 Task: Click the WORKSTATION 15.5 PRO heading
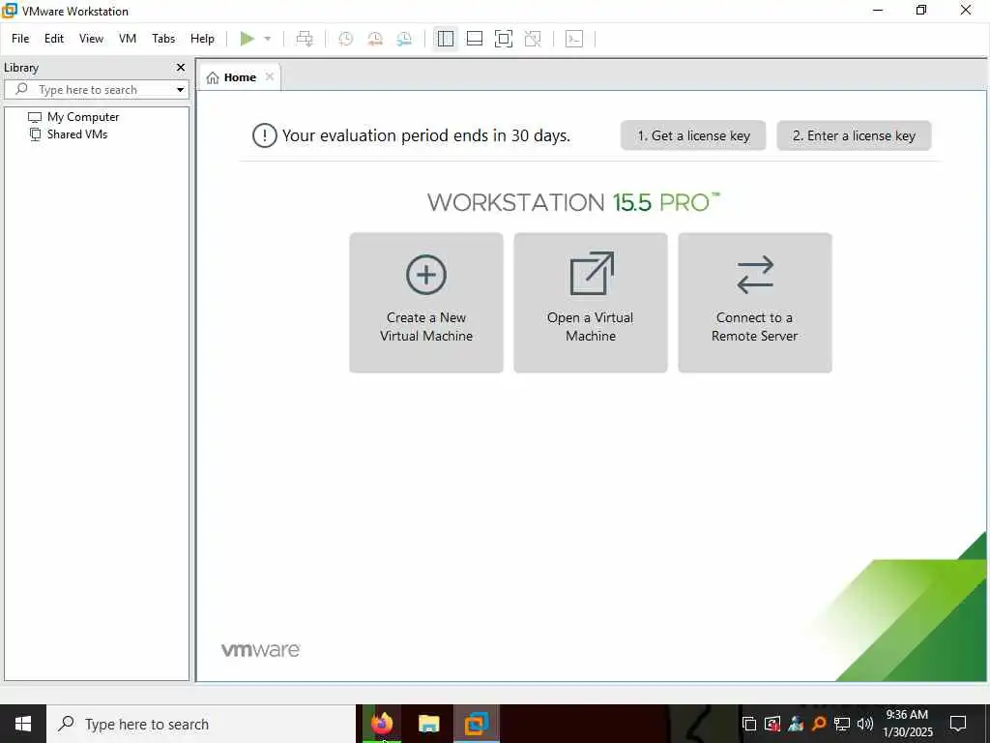[573, 203]
